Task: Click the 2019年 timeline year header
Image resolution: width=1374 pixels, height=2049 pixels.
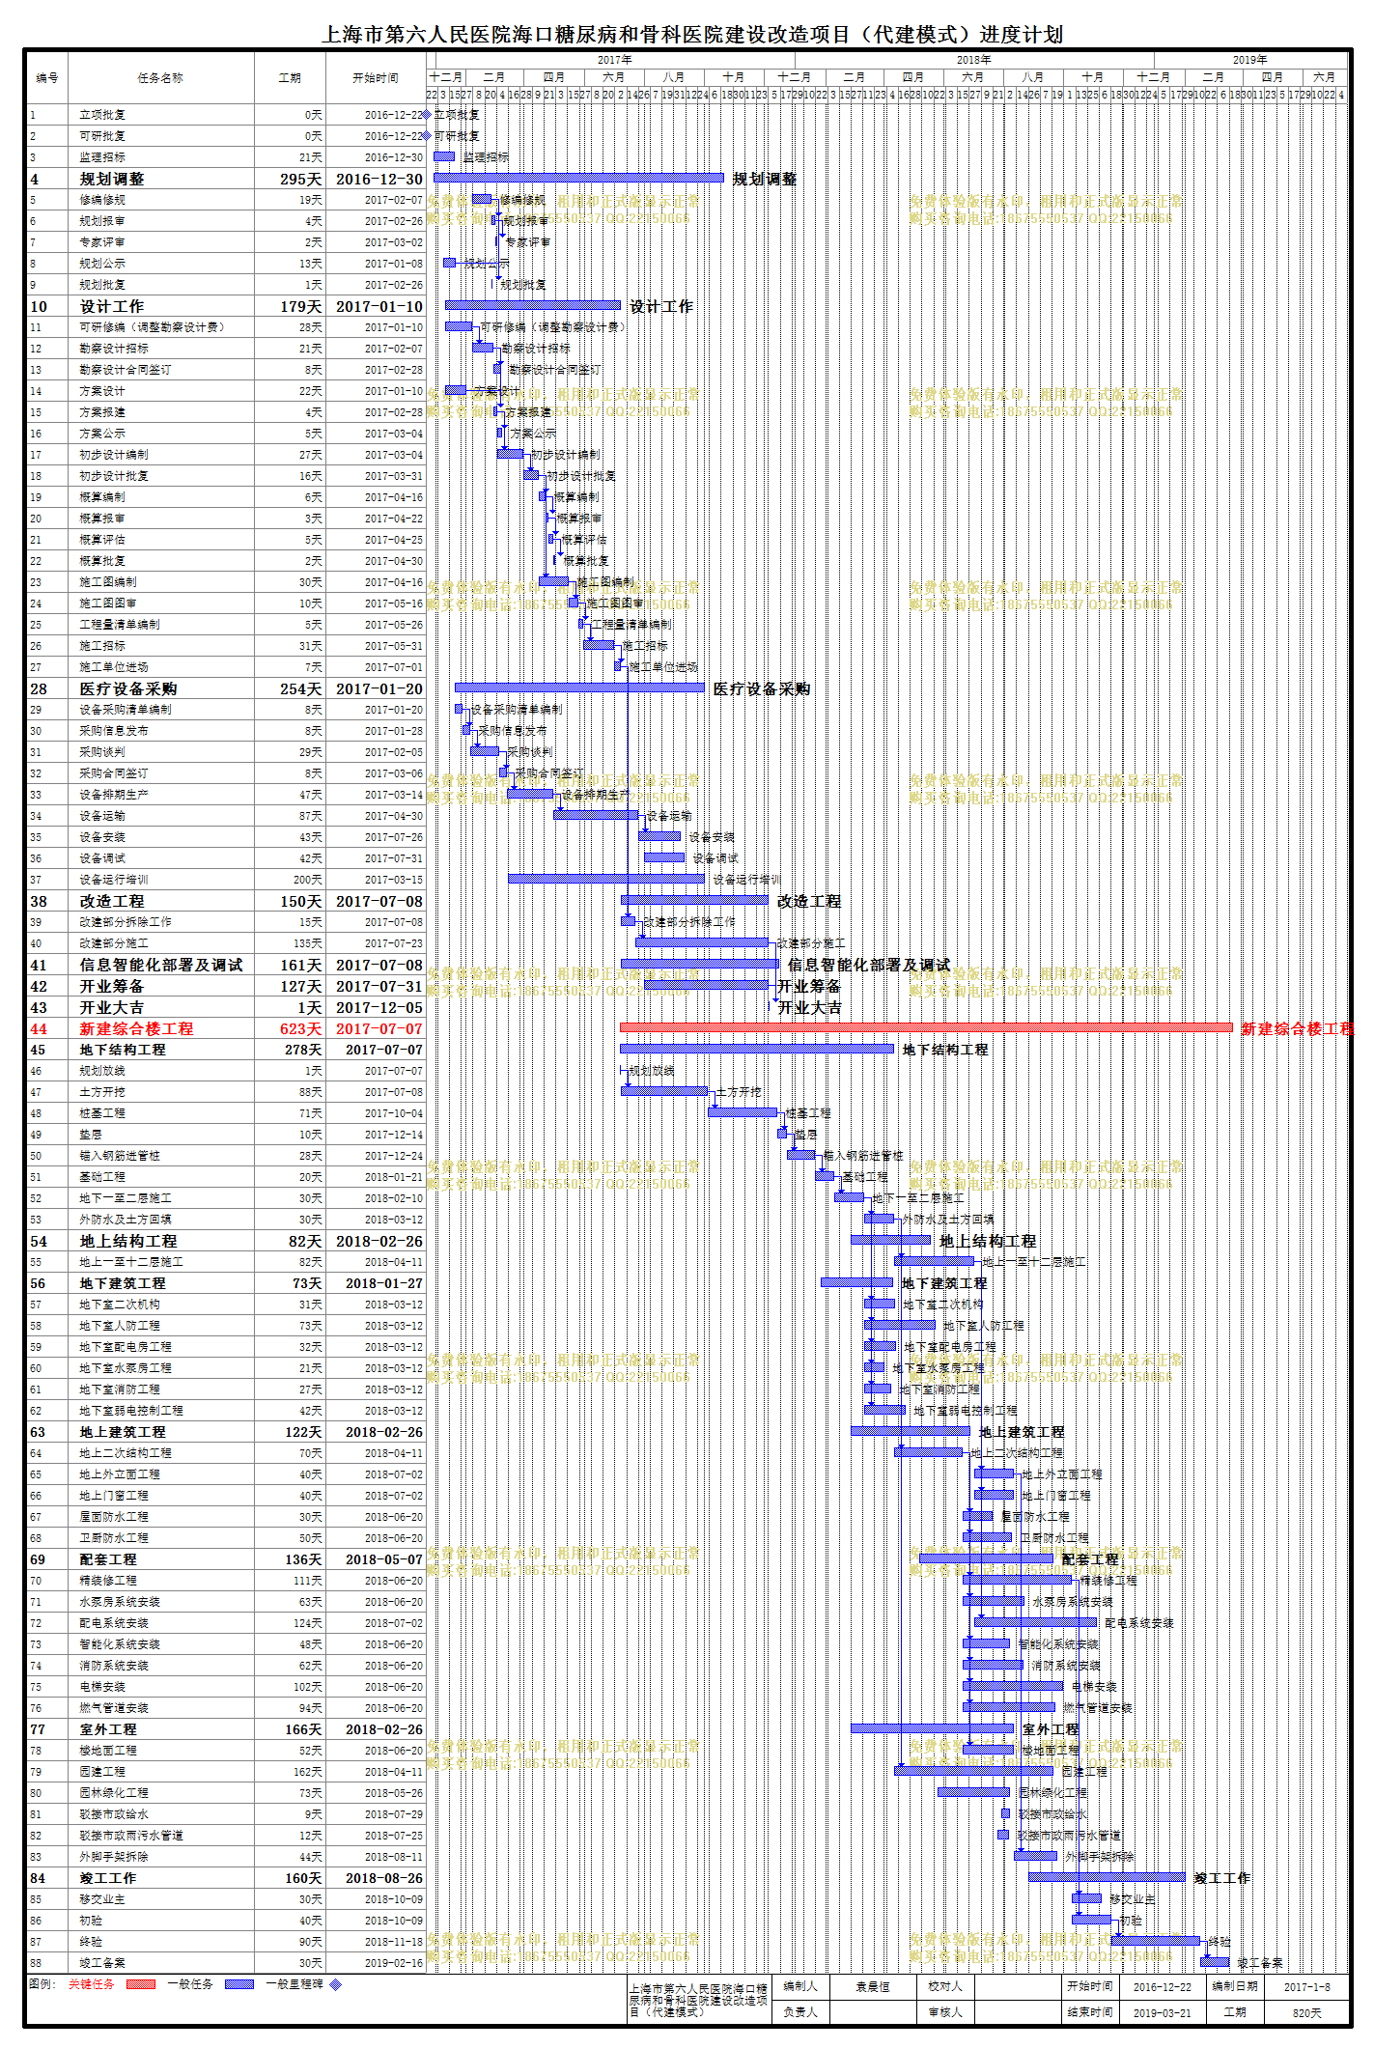Action: point(1249,60)
